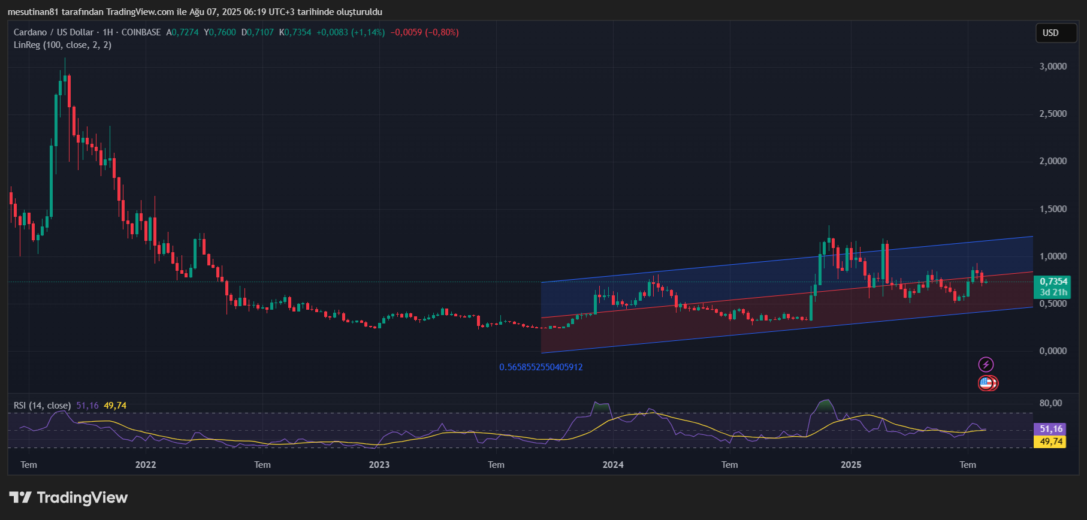Click the 80,00 RSI axis label
Viewport: 1087px width, 520px height.
[x=1050, y=403]
